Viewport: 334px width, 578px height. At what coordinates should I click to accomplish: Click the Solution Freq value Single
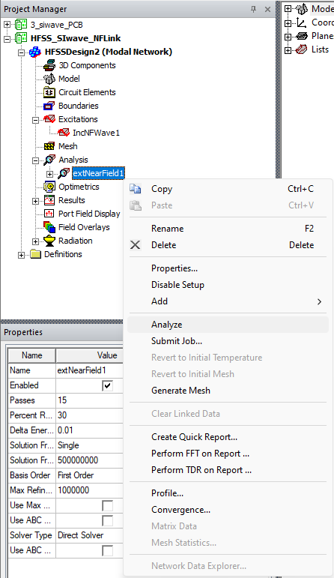coord(89,445)
